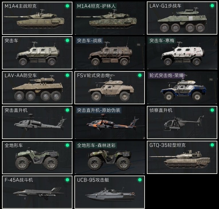Choose the 突击直升机 attack helicopter card
The image size is (219, 209).
pos(37,122)
